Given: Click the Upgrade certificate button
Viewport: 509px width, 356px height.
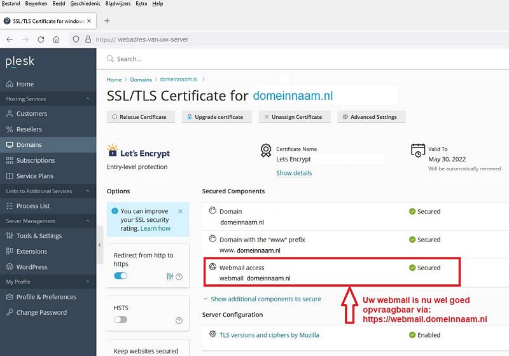Looking at the screenshot, I should coord(216,117).
